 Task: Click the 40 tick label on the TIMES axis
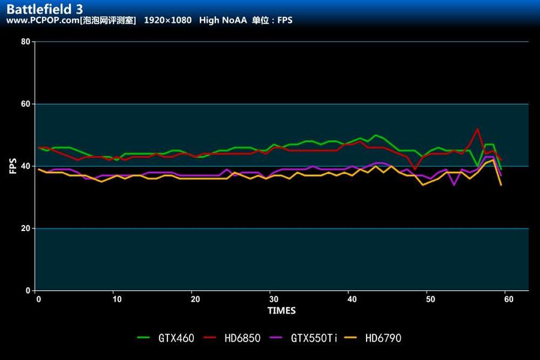[x=352, y=299]
